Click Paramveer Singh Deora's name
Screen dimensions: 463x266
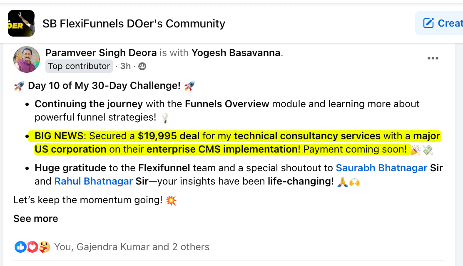[x=102, y=53]
